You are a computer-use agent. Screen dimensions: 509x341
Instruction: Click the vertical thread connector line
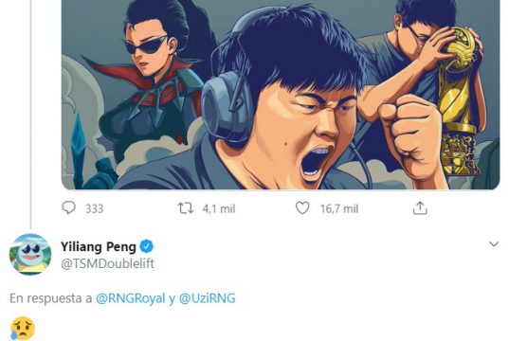coord(31,114)
